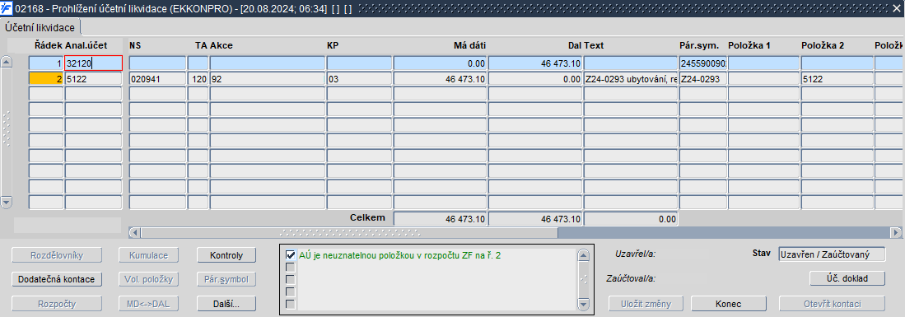Click the TA field with value 120

[x=198, y=78]
